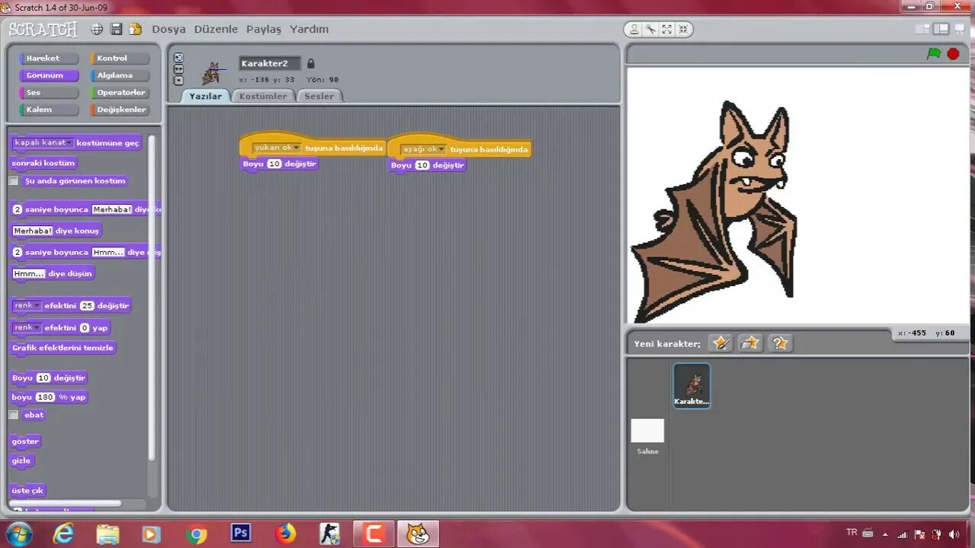The width and height of the screenshot is (975, 548).
Task: Switch to the Sesler tab
Action: 319,96
